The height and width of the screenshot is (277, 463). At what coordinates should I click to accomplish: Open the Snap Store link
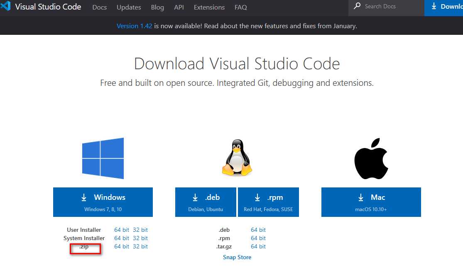pos(237,257)
